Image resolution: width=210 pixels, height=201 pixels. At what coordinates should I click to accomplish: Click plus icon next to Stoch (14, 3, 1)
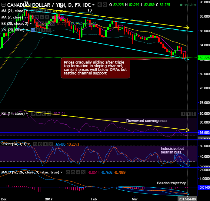click(x=45, y=144)
